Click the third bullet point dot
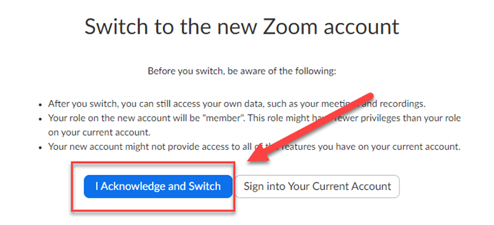The width and height of the screenshot is (494, 225). coord(41,147)
